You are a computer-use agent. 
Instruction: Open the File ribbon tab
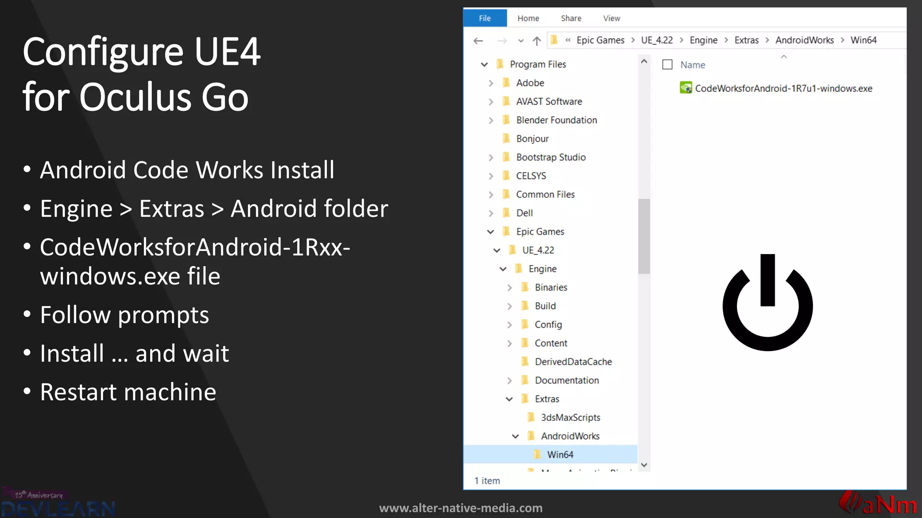[x=485, y=18]
